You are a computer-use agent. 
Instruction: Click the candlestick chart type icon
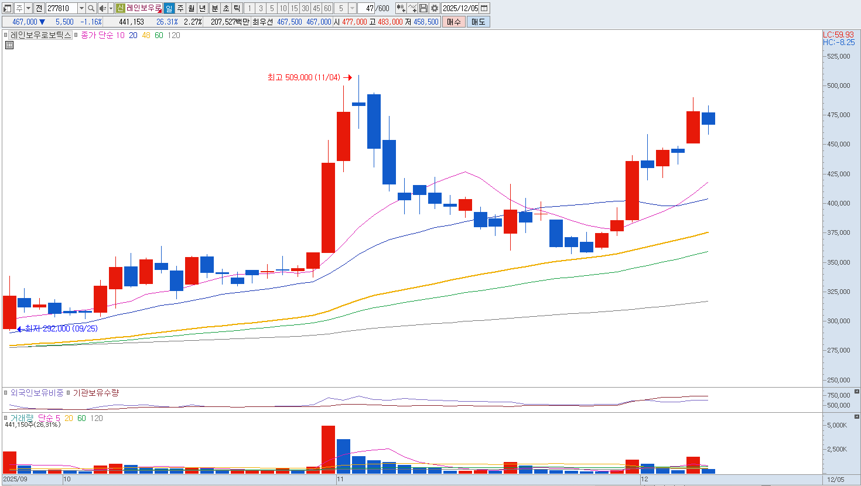(x=401, y=8)
